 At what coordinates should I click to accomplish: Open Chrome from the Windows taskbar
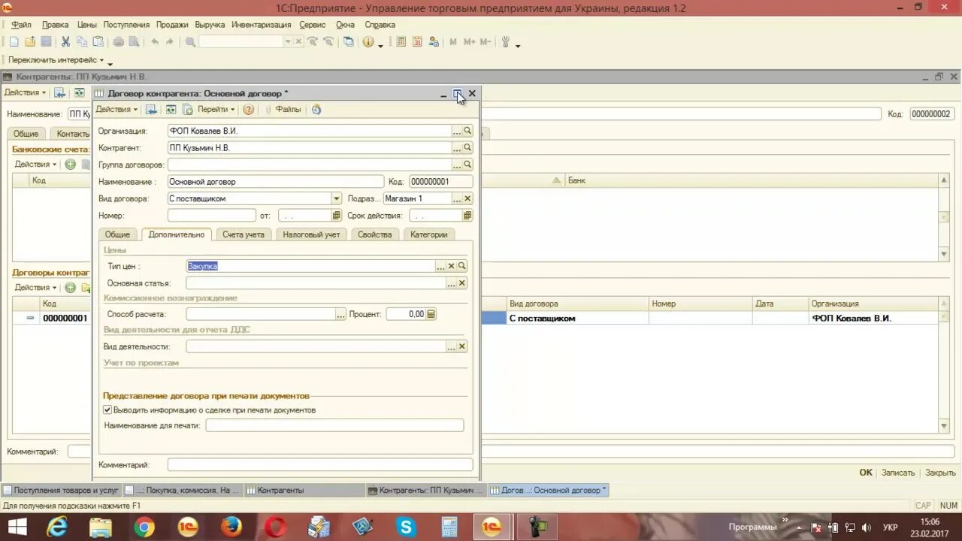point(144,527)
